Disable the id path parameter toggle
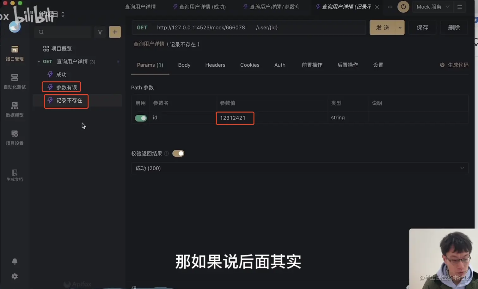Screen dimensions: 478x289 click(141, 118)
